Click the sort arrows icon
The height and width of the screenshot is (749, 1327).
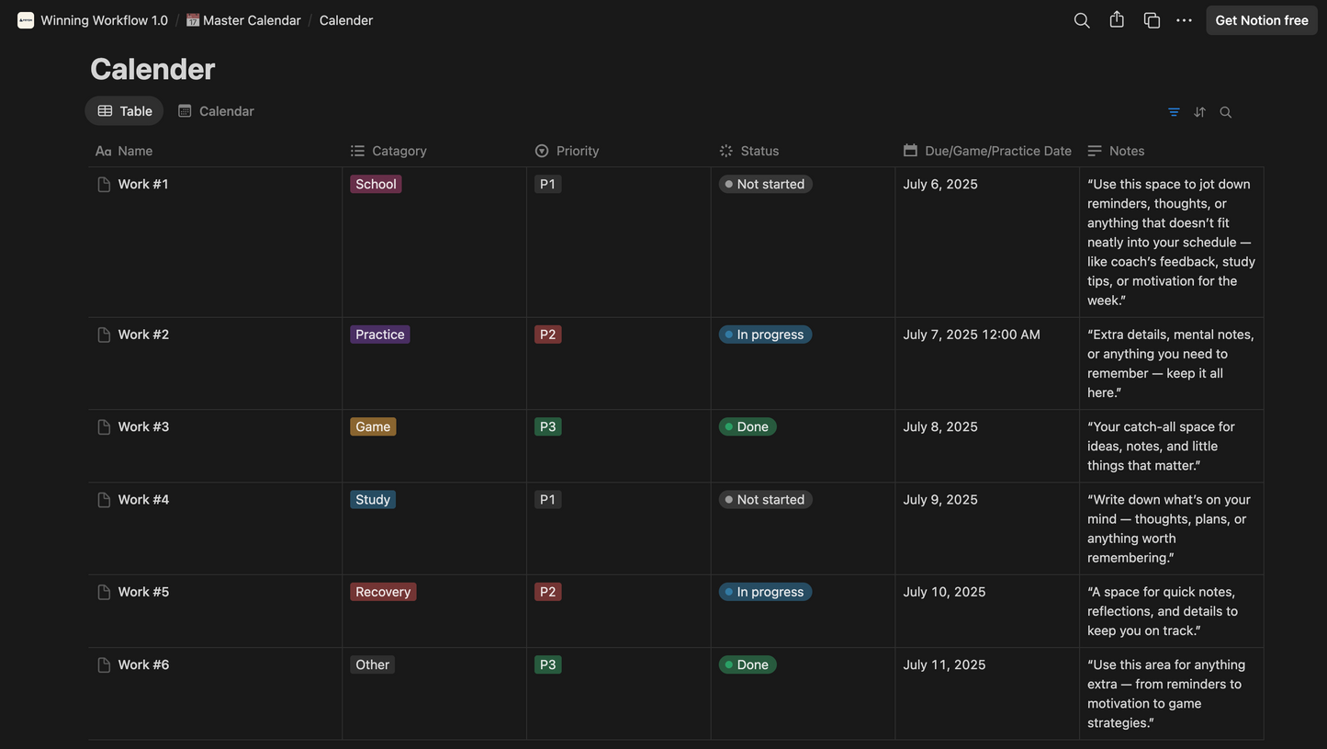click(x=1199, y=112)
